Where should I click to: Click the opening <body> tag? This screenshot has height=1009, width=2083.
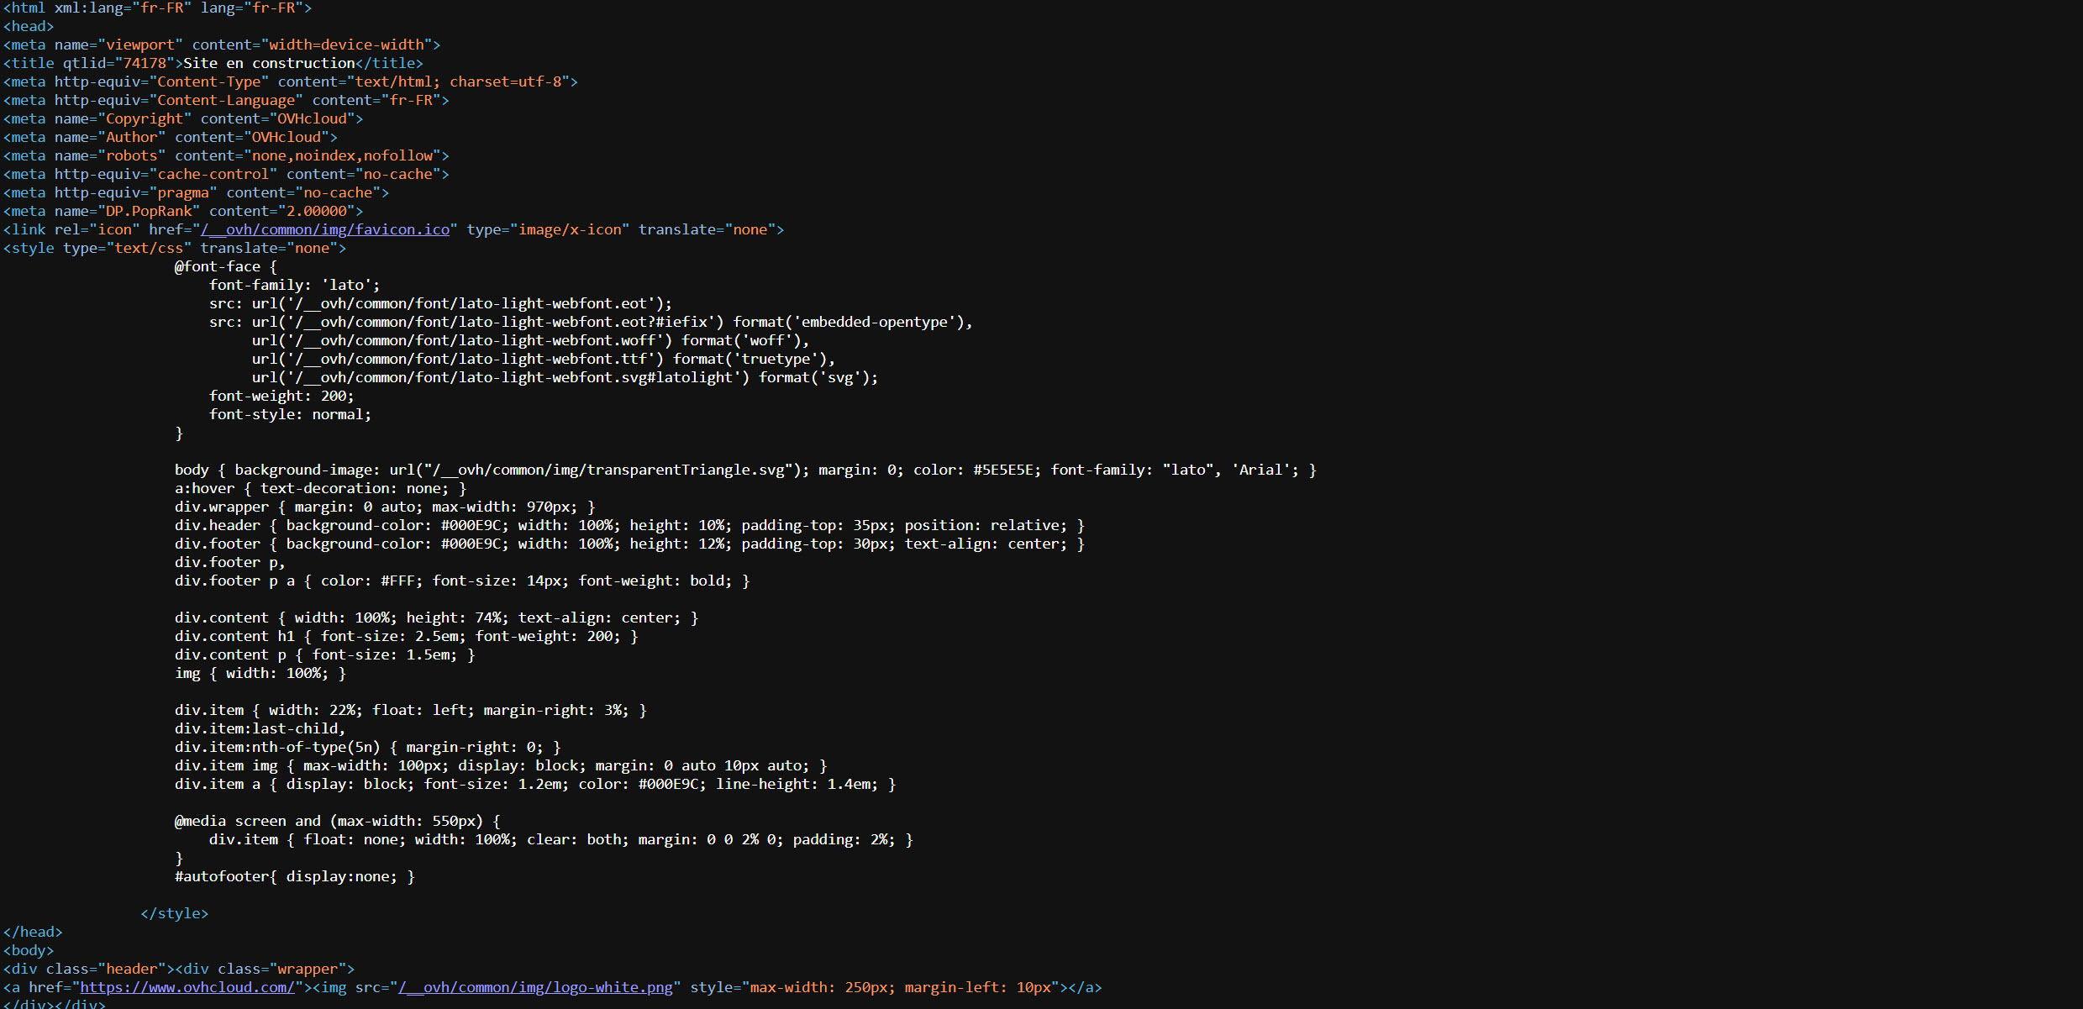pyautogui.click(x=29, y=950)
